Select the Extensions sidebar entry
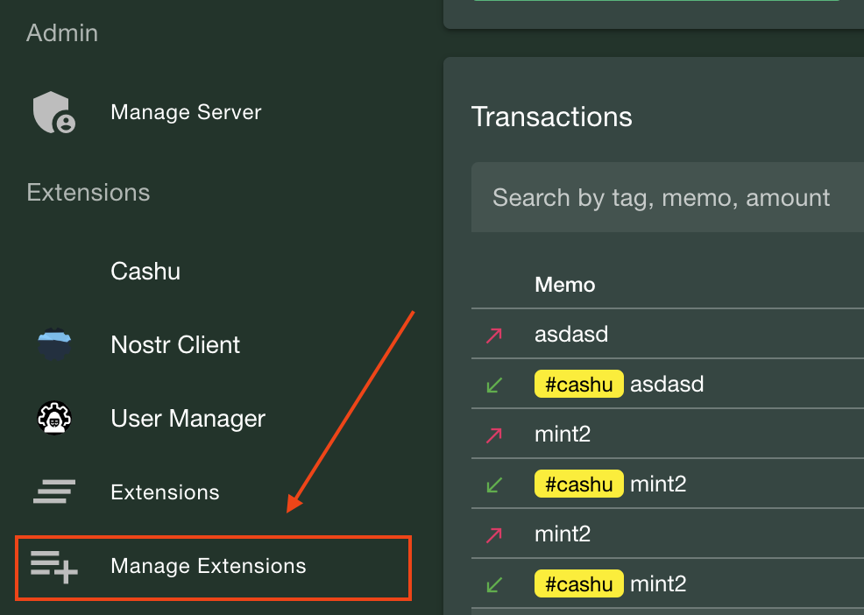Image resolution: width=864 pixels, height=615 pixels. click(165, 492)
